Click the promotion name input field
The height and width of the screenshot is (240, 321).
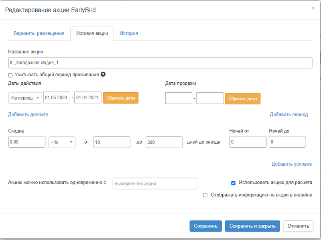(160, 63)
